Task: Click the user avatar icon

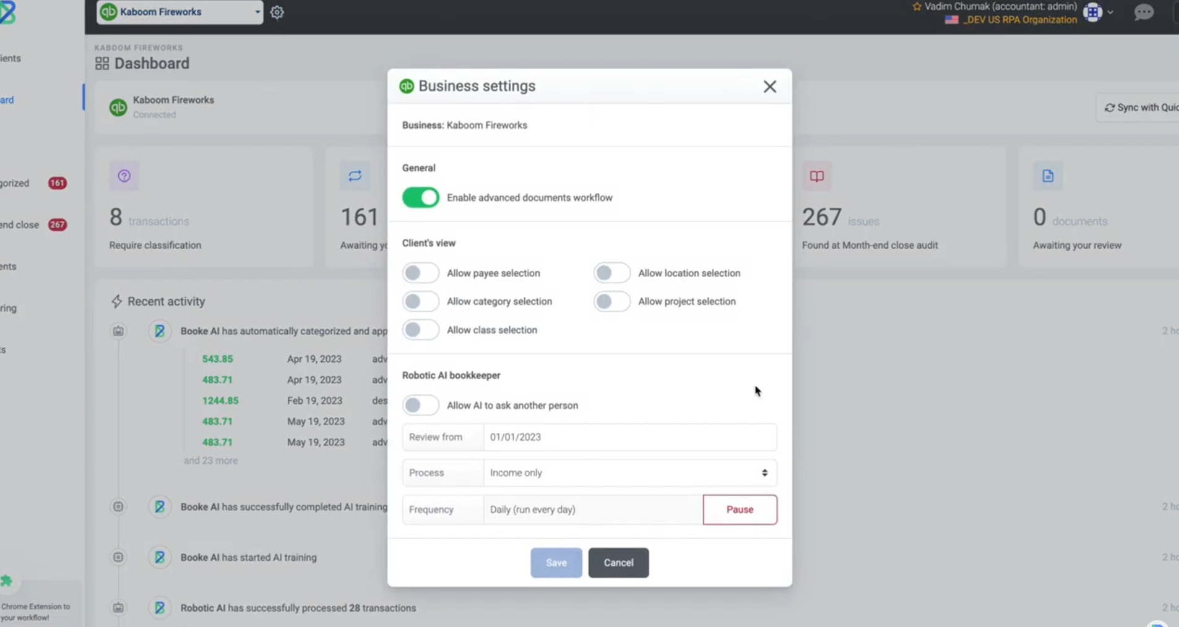Action: 1093,12
